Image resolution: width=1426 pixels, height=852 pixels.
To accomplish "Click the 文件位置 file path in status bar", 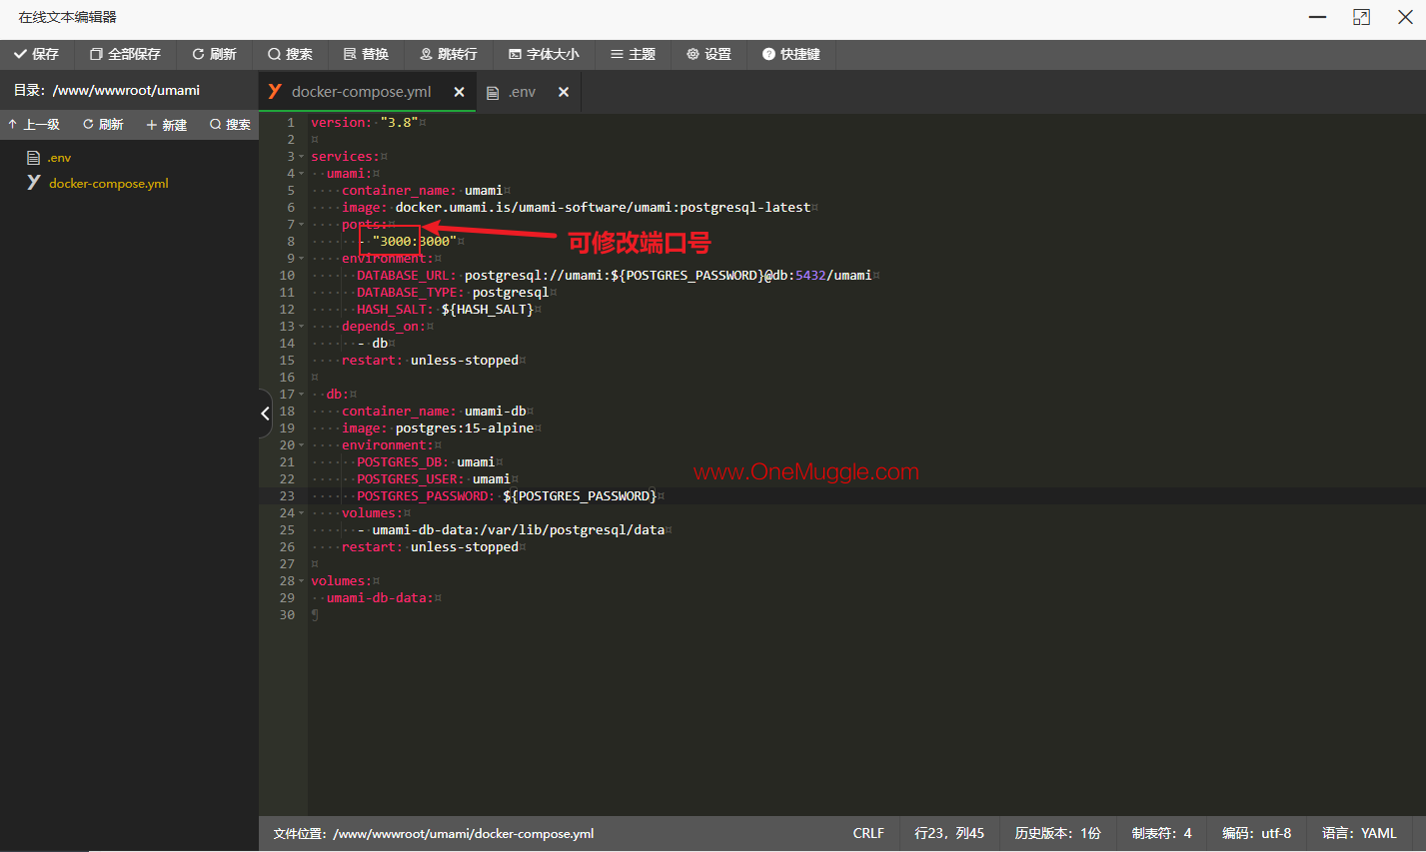I will (x=434, y=833).
